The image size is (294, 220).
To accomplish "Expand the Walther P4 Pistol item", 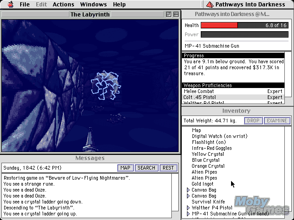I will [x=188, y=208].
